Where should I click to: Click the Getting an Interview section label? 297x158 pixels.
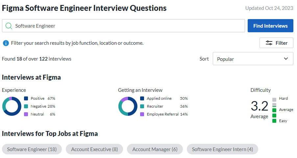140,90
